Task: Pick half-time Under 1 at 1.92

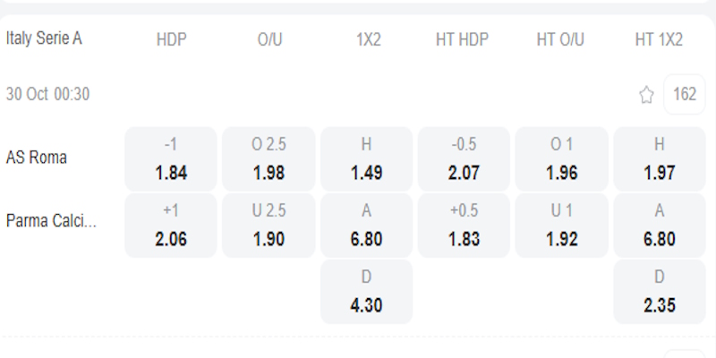Action: click(x=561, y=226)
